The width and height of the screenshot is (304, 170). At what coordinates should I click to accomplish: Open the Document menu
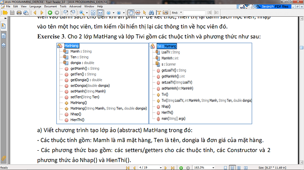(50, 7)
